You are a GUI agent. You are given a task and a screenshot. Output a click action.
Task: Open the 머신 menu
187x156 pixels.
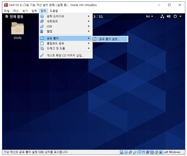tap(16, 11)
